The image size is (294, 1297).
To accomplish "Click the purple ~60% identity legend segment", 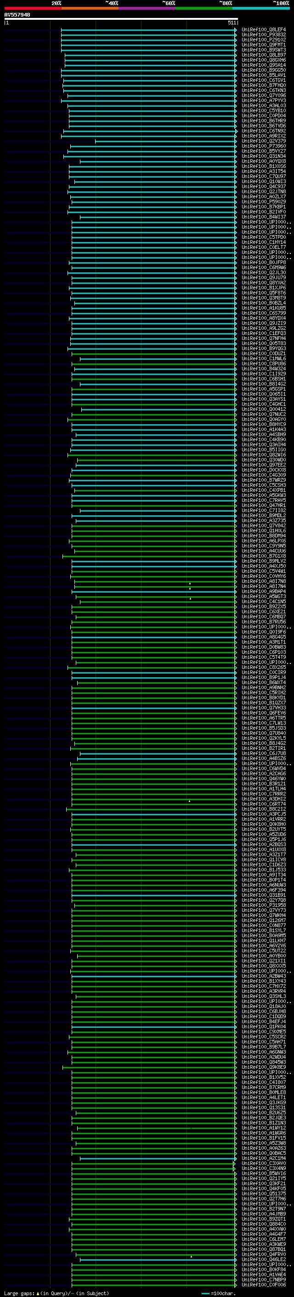I will (x=147, y=8).
